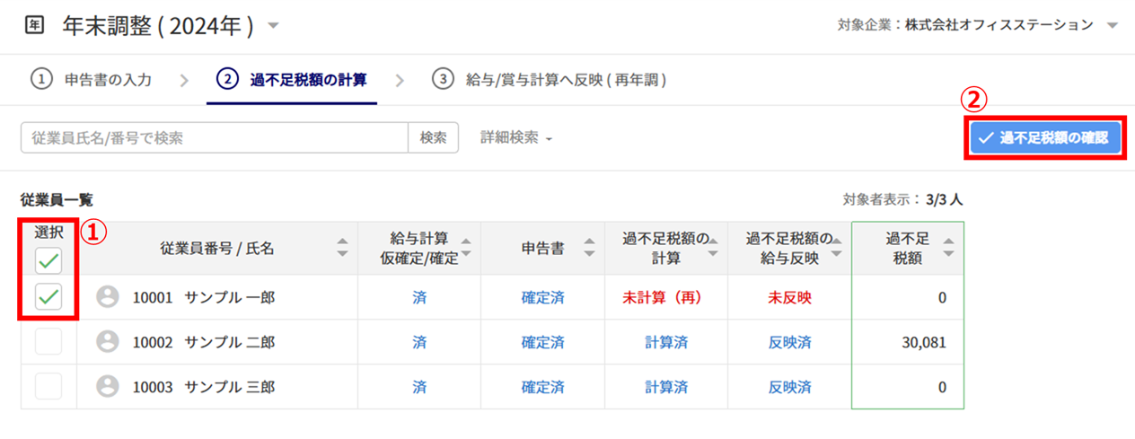Open the 対象企業 company dropdown arrow
Image resolution: width=1135 pixels, height=439 pixels.
coord(1113,25)
